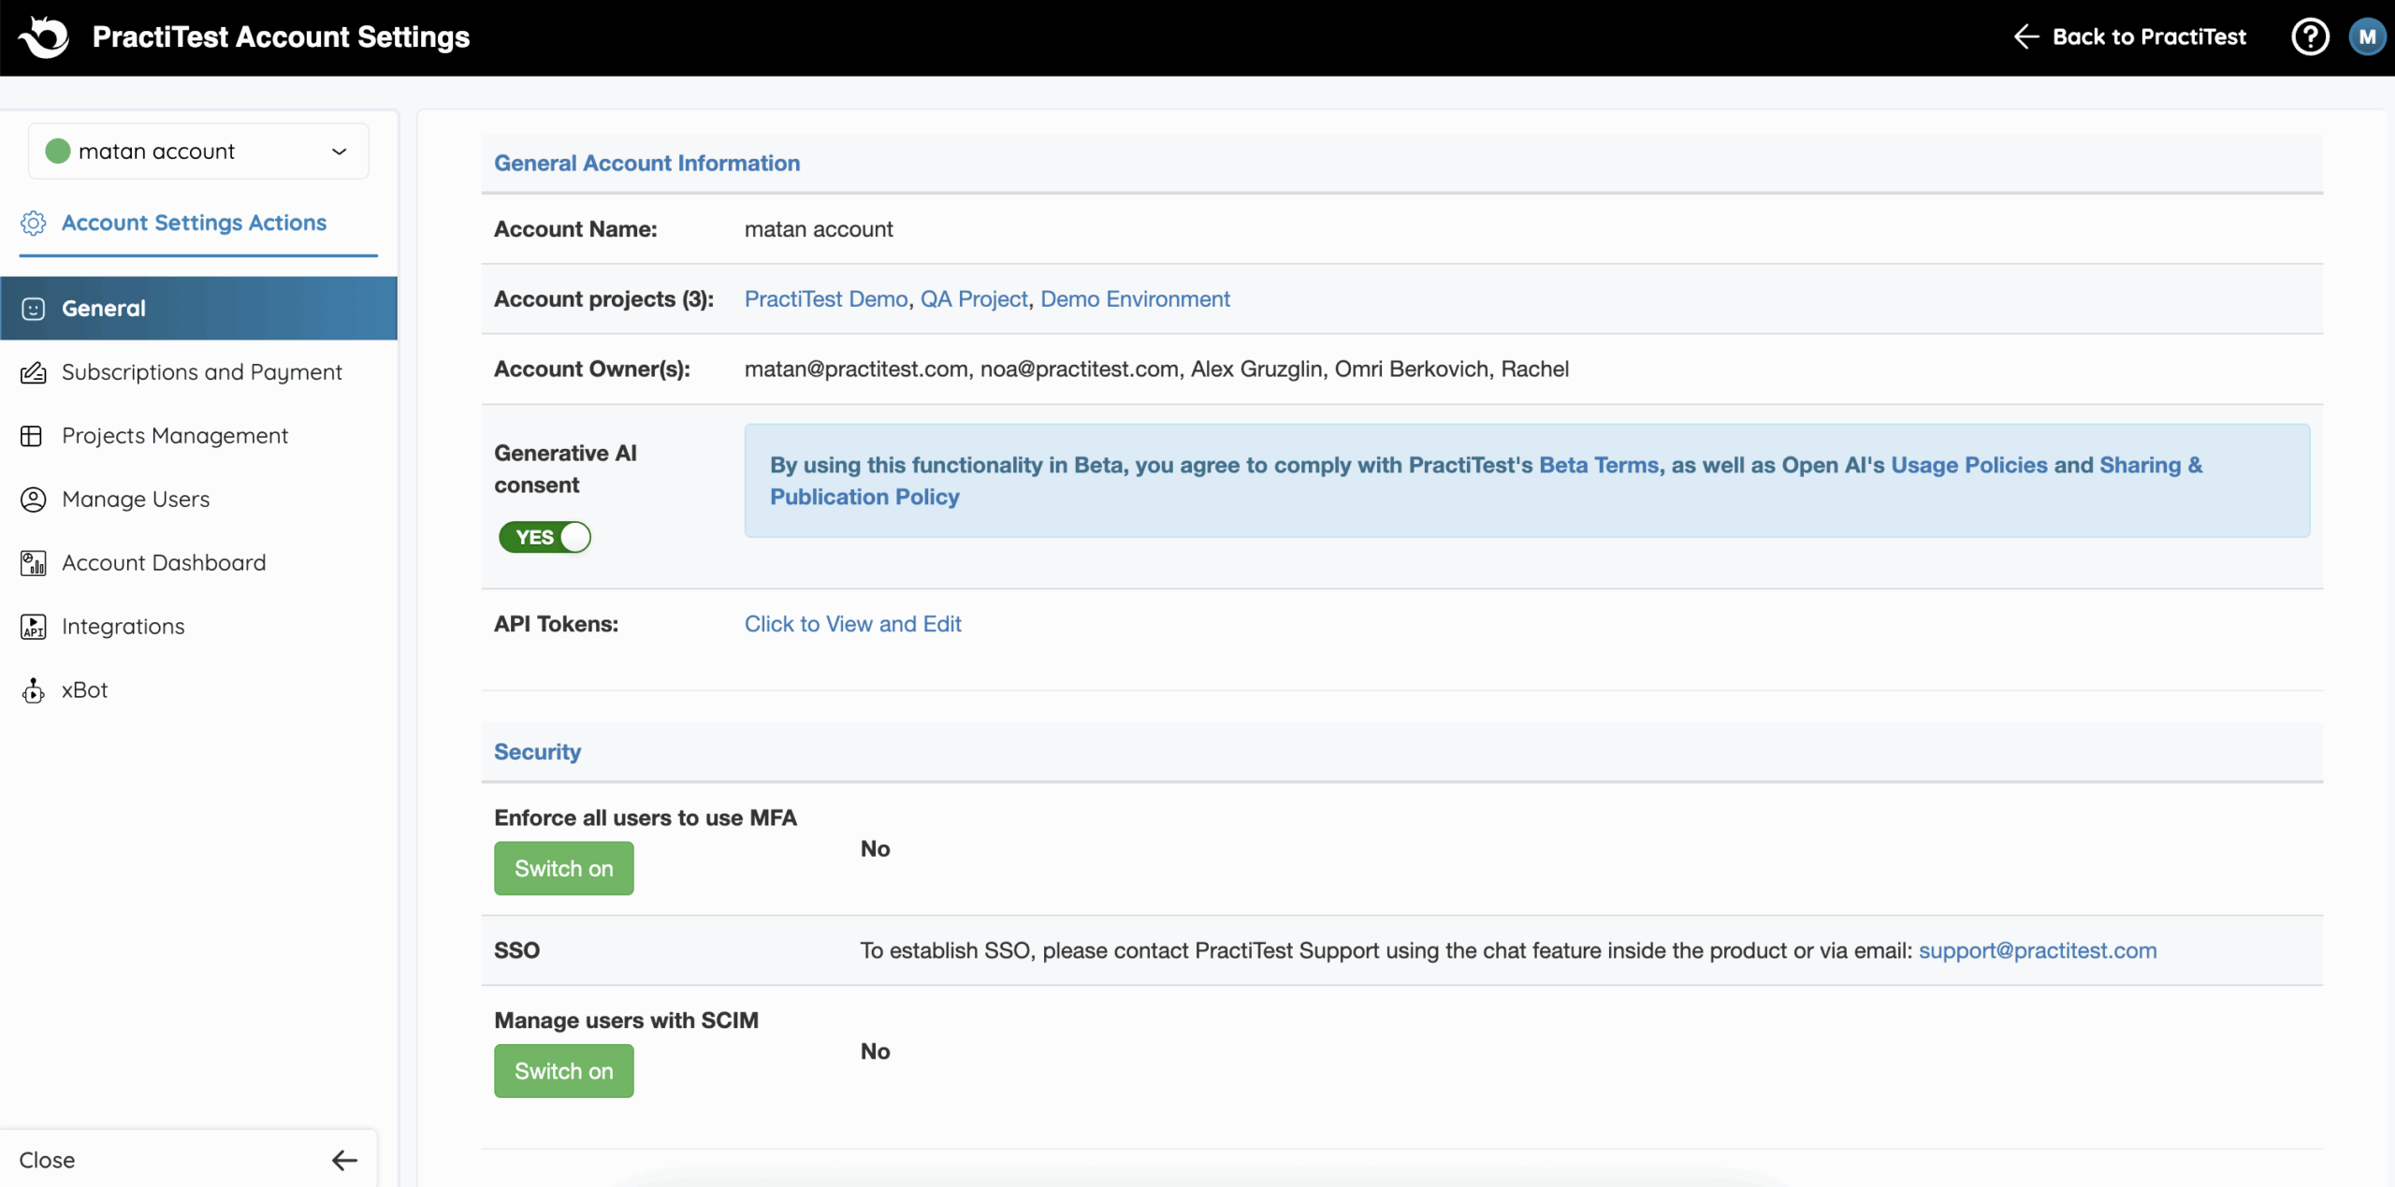The width and height of the screenshot is (2395, 1187).
Task: Open the help question mark icon
Action: 2310,37
